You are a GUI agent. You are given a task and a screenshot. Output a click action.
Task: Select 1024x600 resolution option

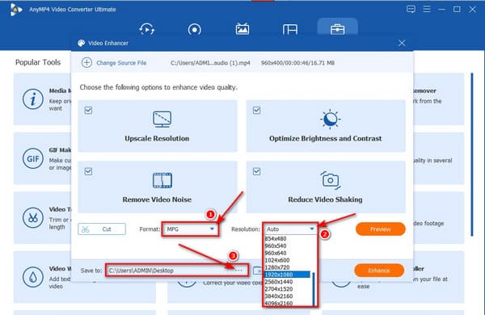(x=277, y=260)
